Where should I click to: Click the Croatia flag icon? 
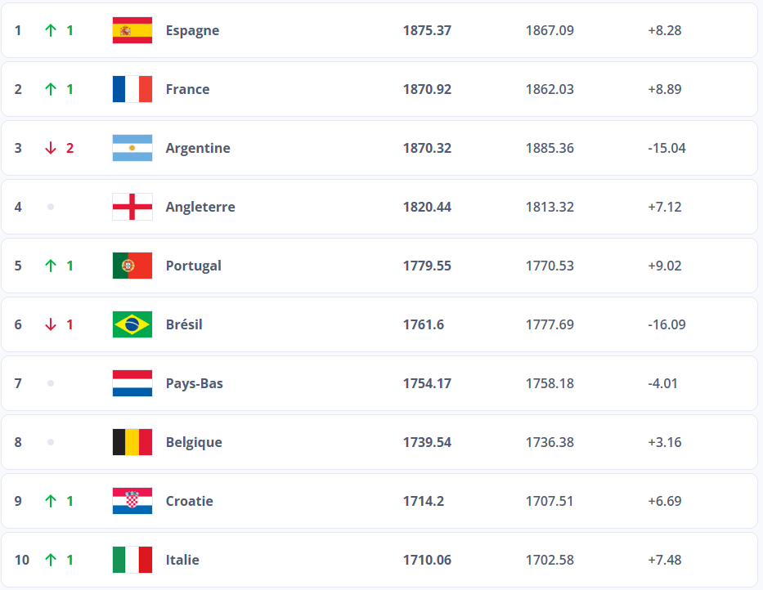pyautogui.click(x=132, y=501)
